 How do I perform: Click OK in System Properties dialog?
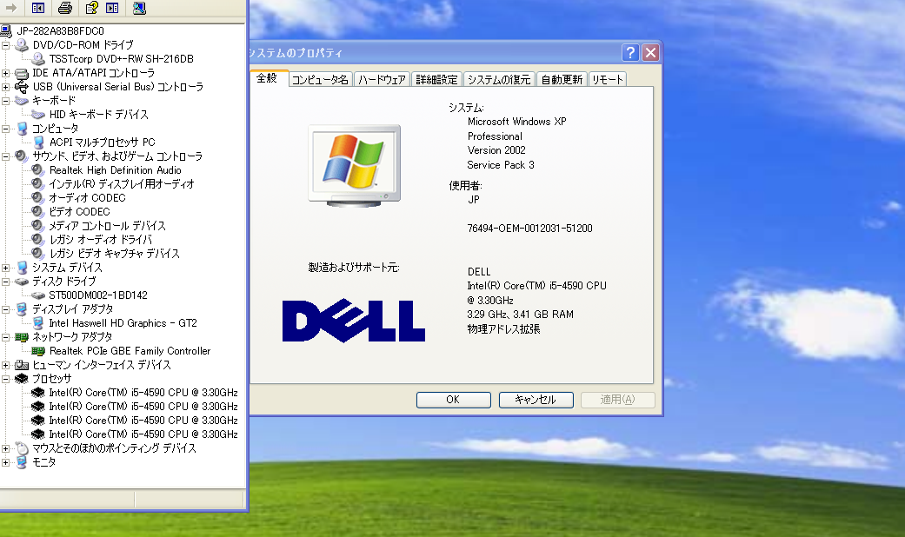click(453, 400)
